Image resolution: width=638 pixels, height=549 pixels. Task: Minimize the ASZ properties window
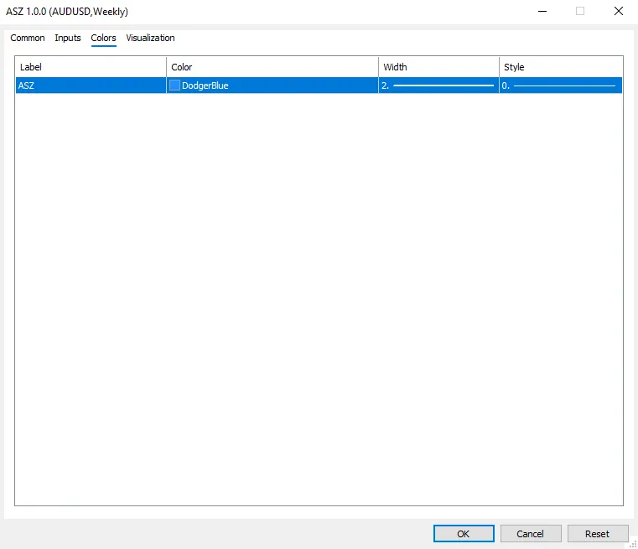[542, 12]
